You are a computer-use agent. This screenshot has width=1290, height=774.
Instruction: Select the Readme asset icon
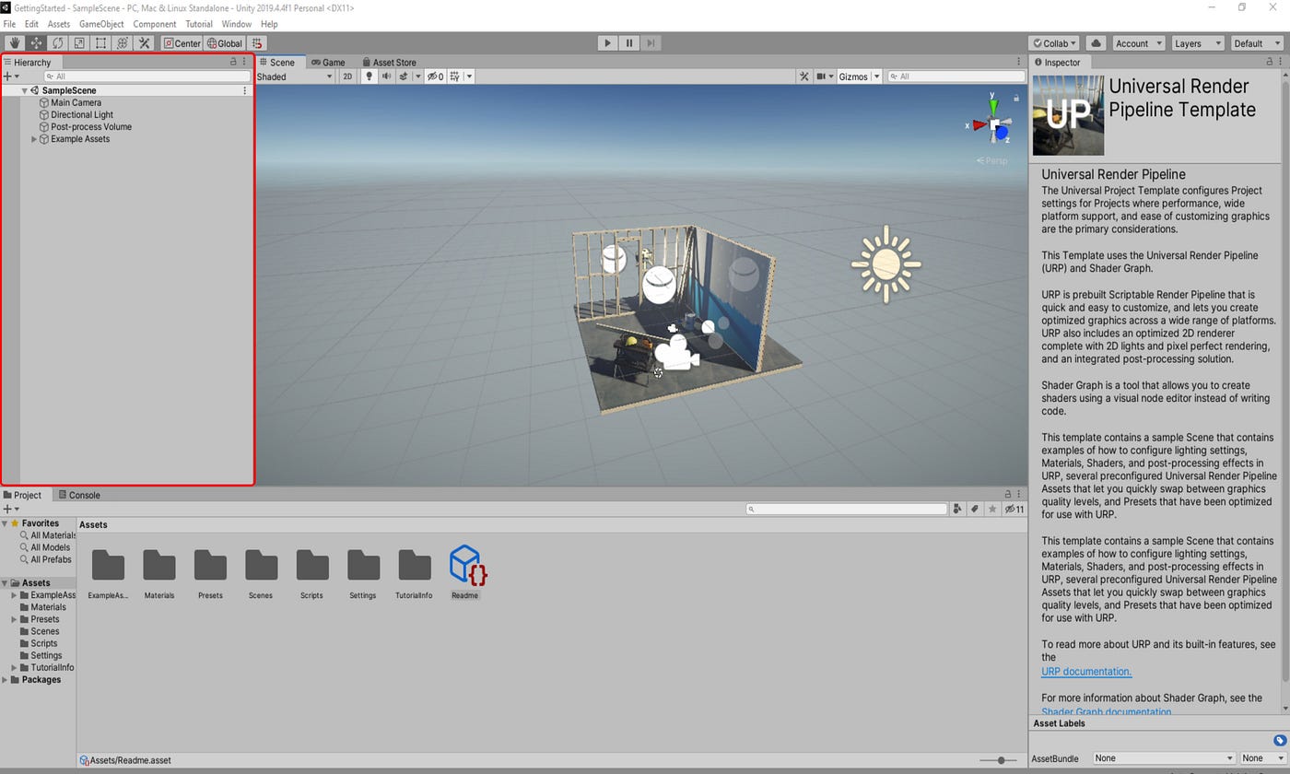[466, 565]
